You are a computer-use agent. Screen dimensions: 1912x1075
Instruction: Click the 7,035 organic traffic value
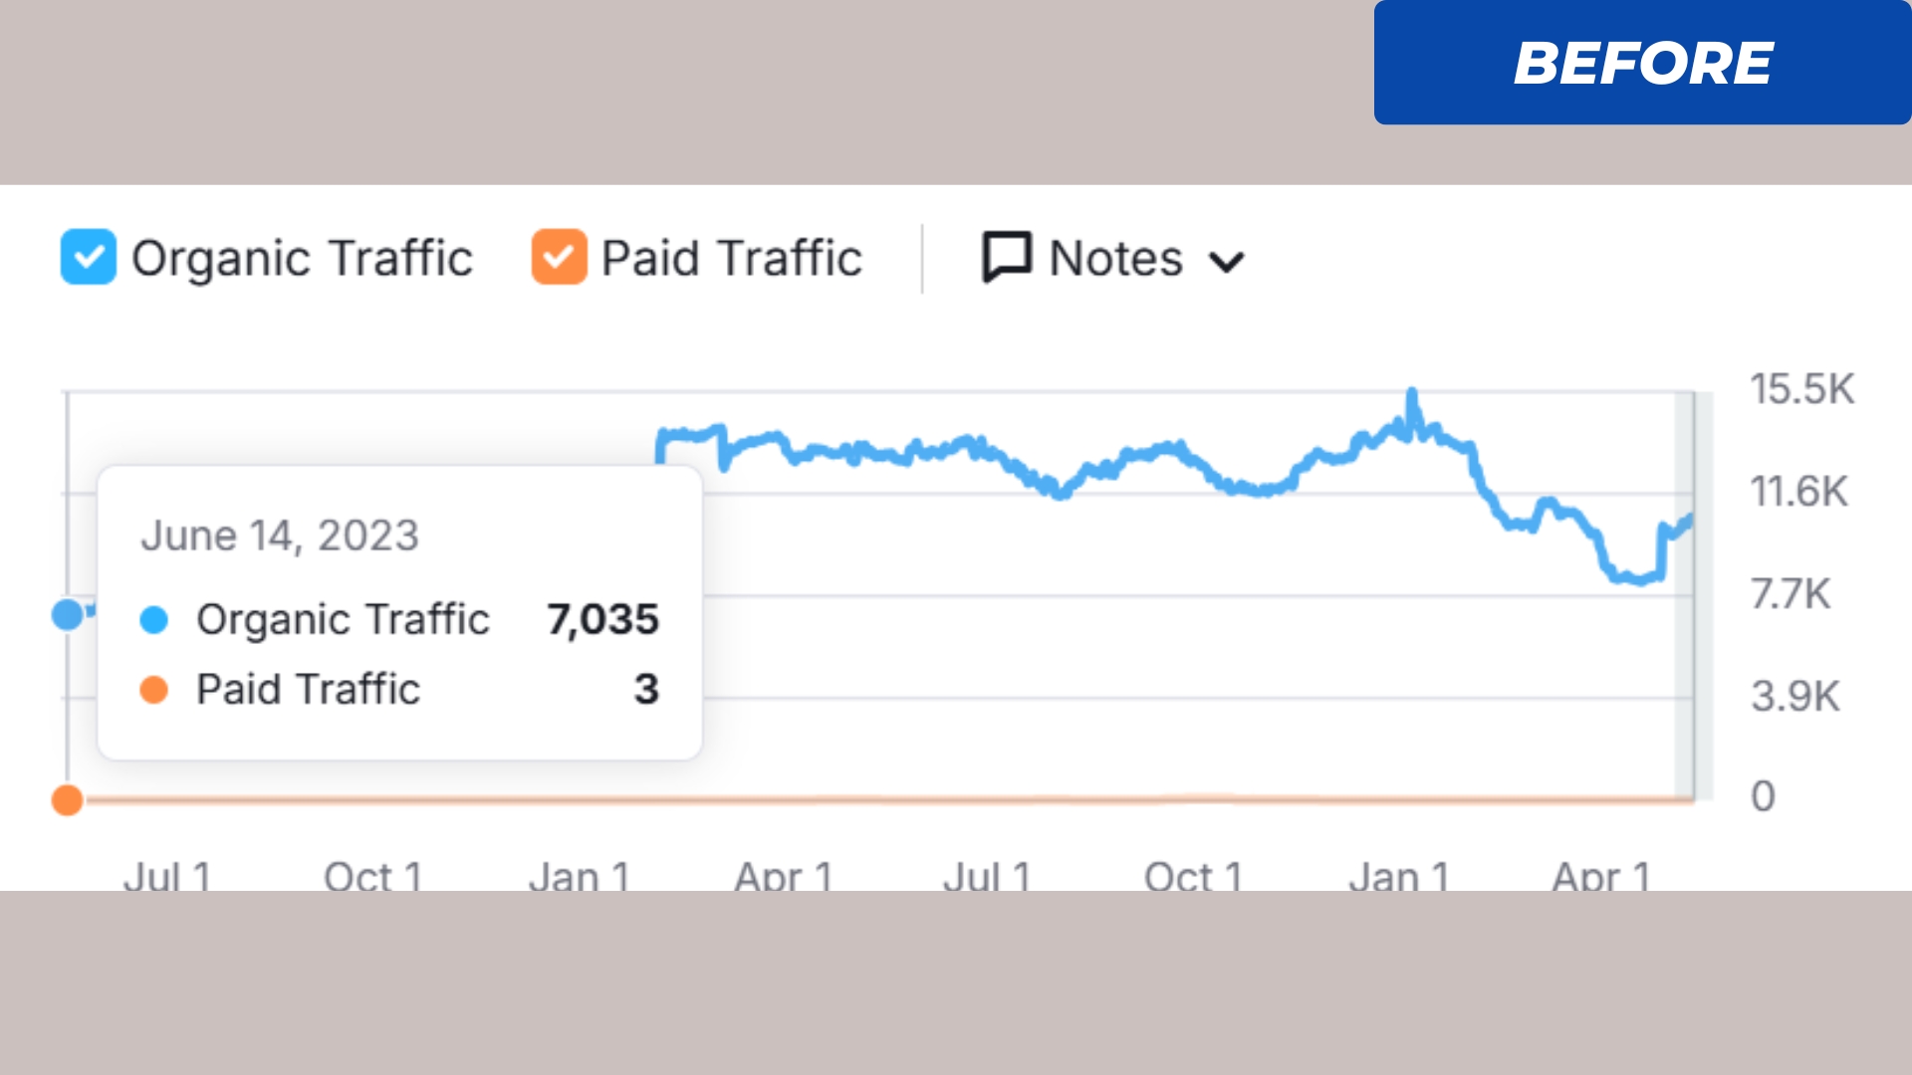(602, 620)
